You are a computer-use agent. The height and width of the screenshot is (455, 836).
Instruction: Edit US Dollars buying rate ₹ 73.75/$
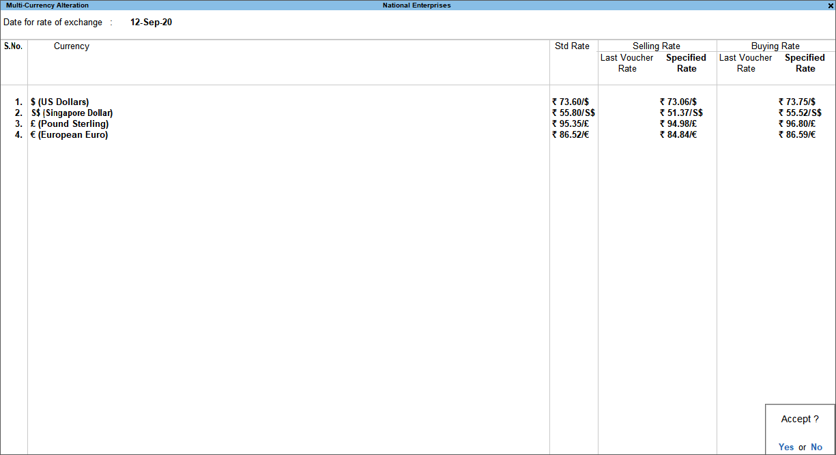797,102
